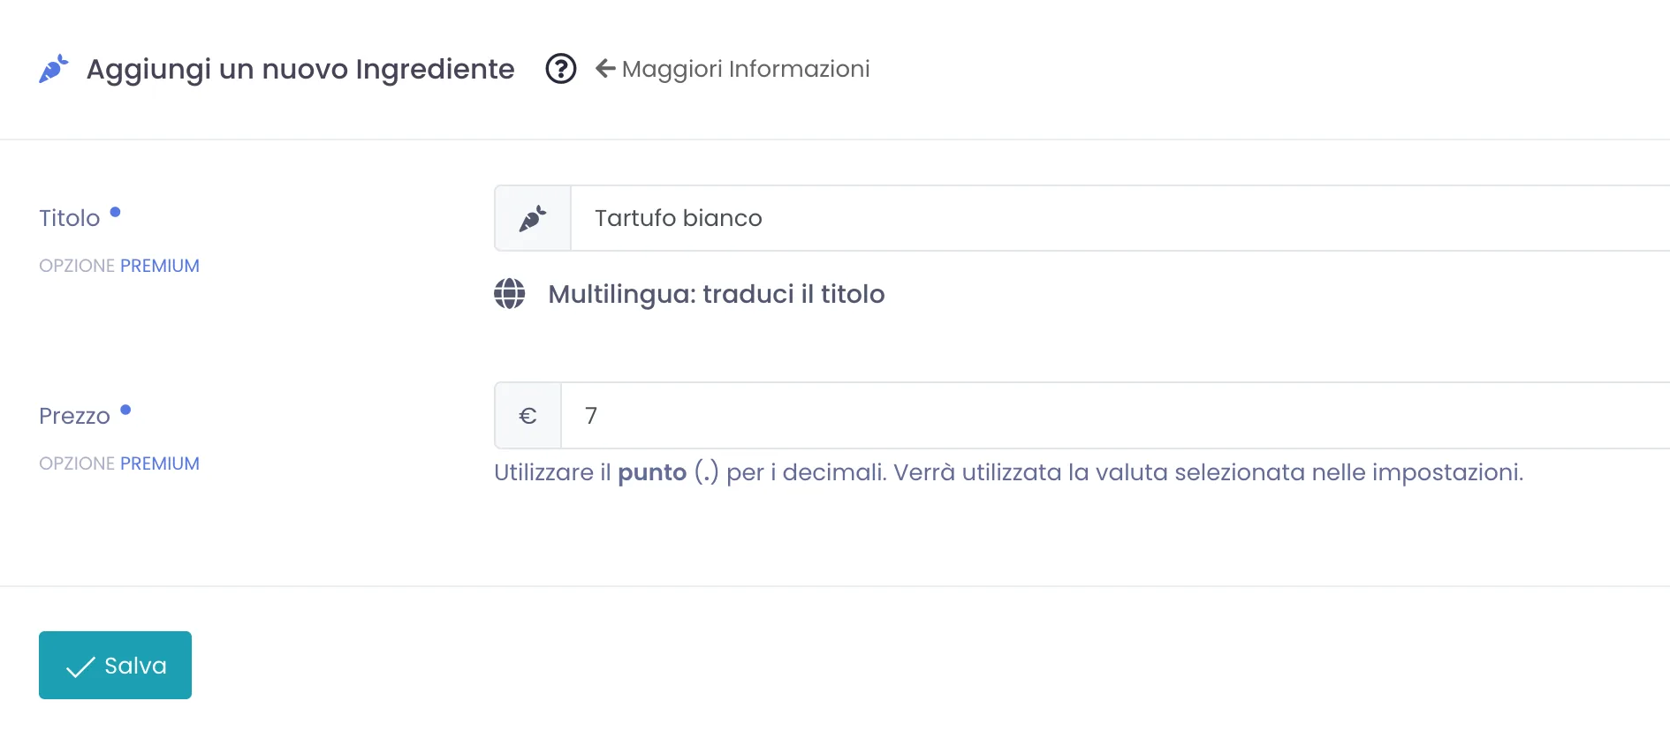Screen dimensions: 1670x731
Task: Click the blue required dot near Prezzo
Action: point(125,410)
